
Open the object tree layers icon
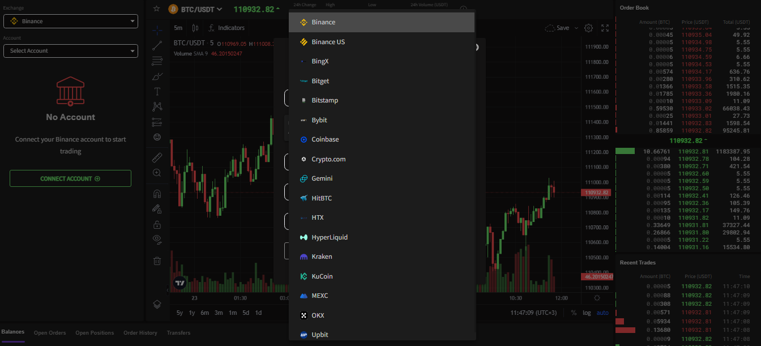(x=157, y=304)
